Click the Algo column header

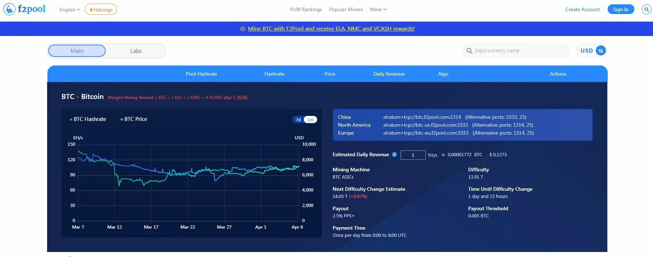pos(443,74)
